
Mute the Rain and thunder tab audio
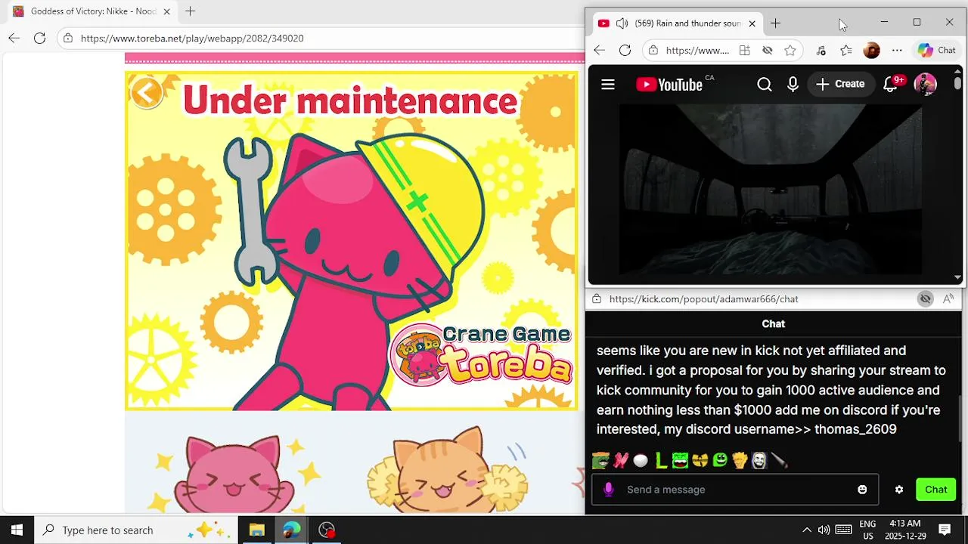tap(622, 23)
